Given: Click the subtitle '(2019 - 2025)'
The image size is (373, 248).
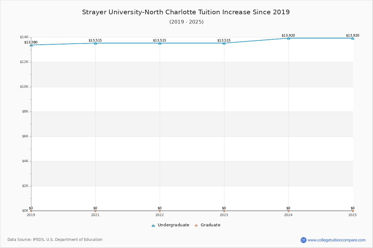Looking at the screenshot, I should [186, 22].
